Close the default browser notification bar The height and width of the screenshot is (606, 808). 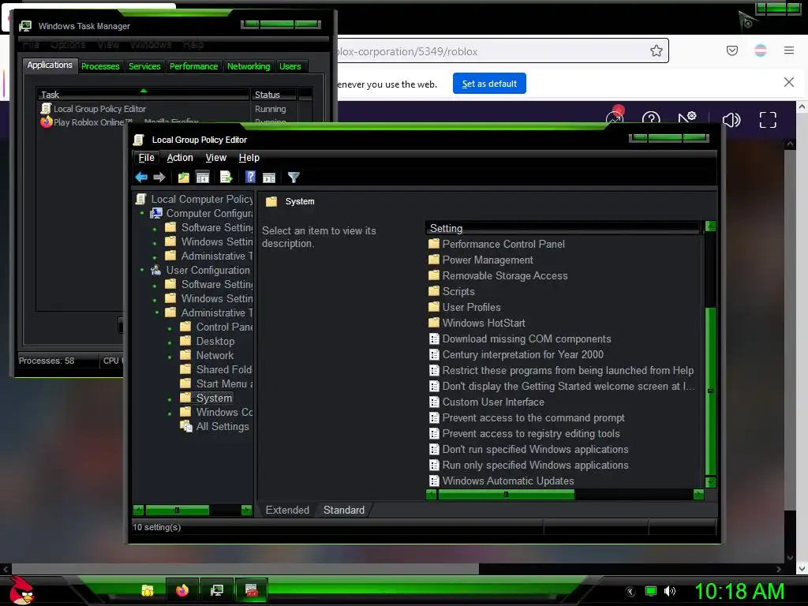tap(788, 82)
